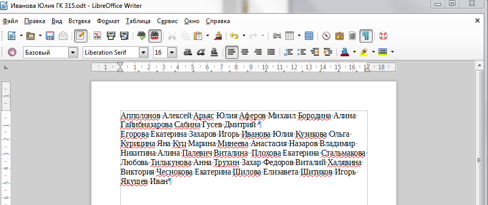This screenshot has width=488, height=205.
Task: Align the paragraph to the right
Action: tap(258, 52)
